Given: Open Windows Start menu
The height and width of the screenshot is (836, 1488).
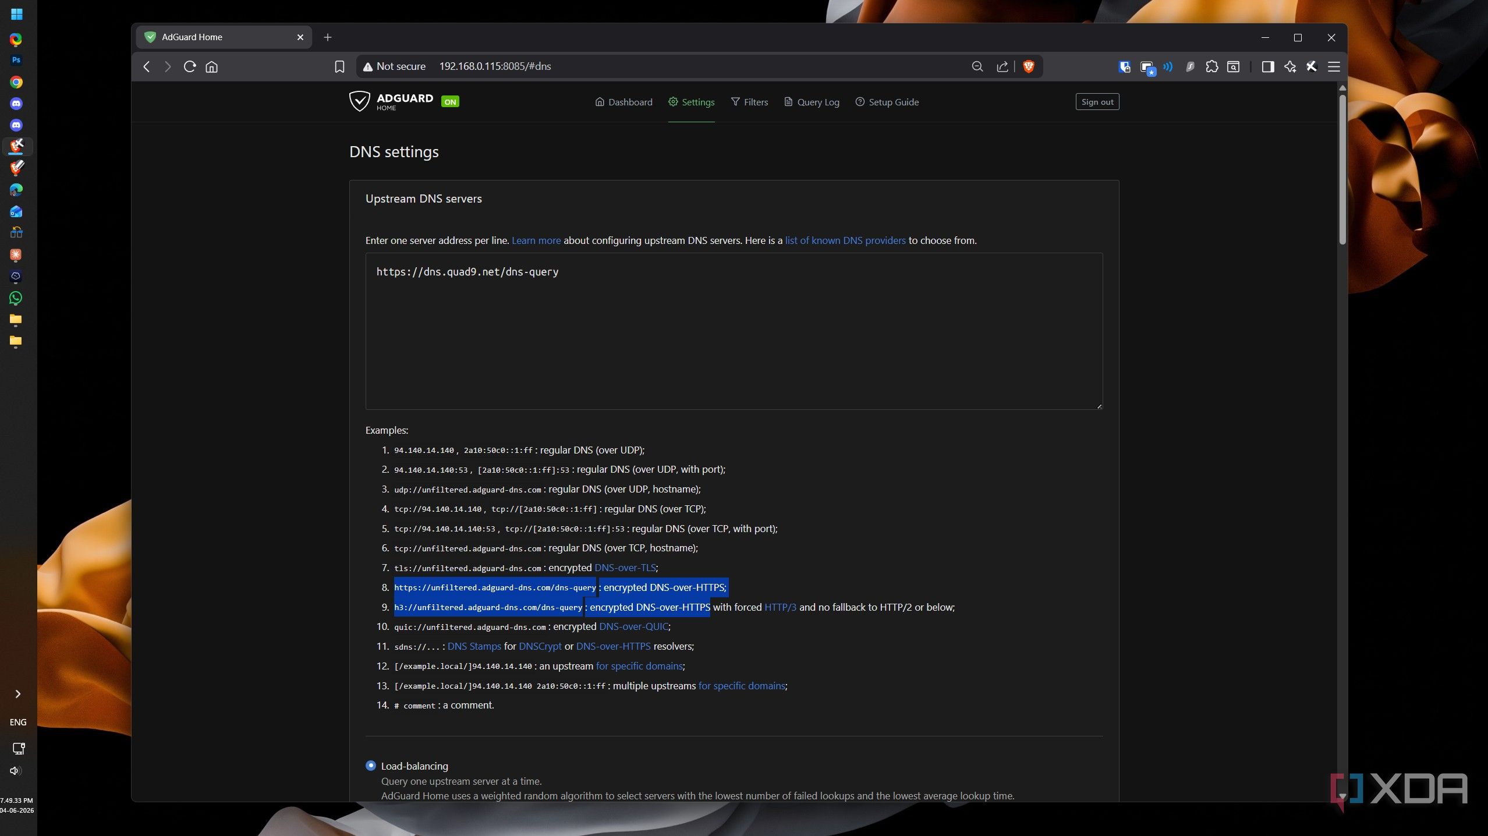Looking at the screenshot, I should click(16, 14).
